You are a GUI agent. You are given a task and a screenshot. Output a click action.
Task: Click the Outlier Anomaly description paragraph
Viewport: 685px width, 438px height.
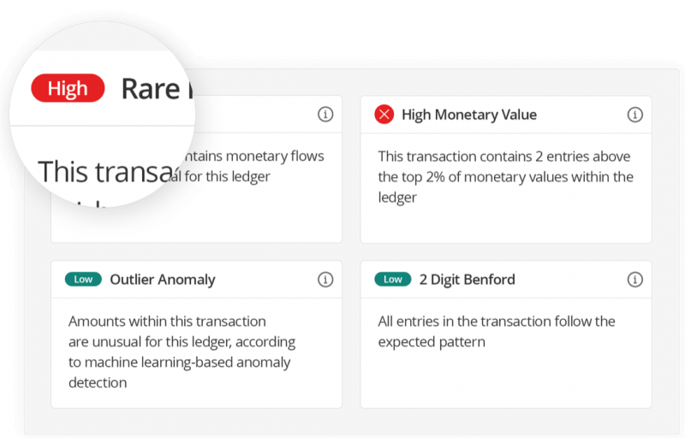tap(182, 352)
